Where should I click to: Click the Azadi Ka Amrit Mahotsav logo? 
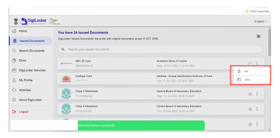point(54,21)
